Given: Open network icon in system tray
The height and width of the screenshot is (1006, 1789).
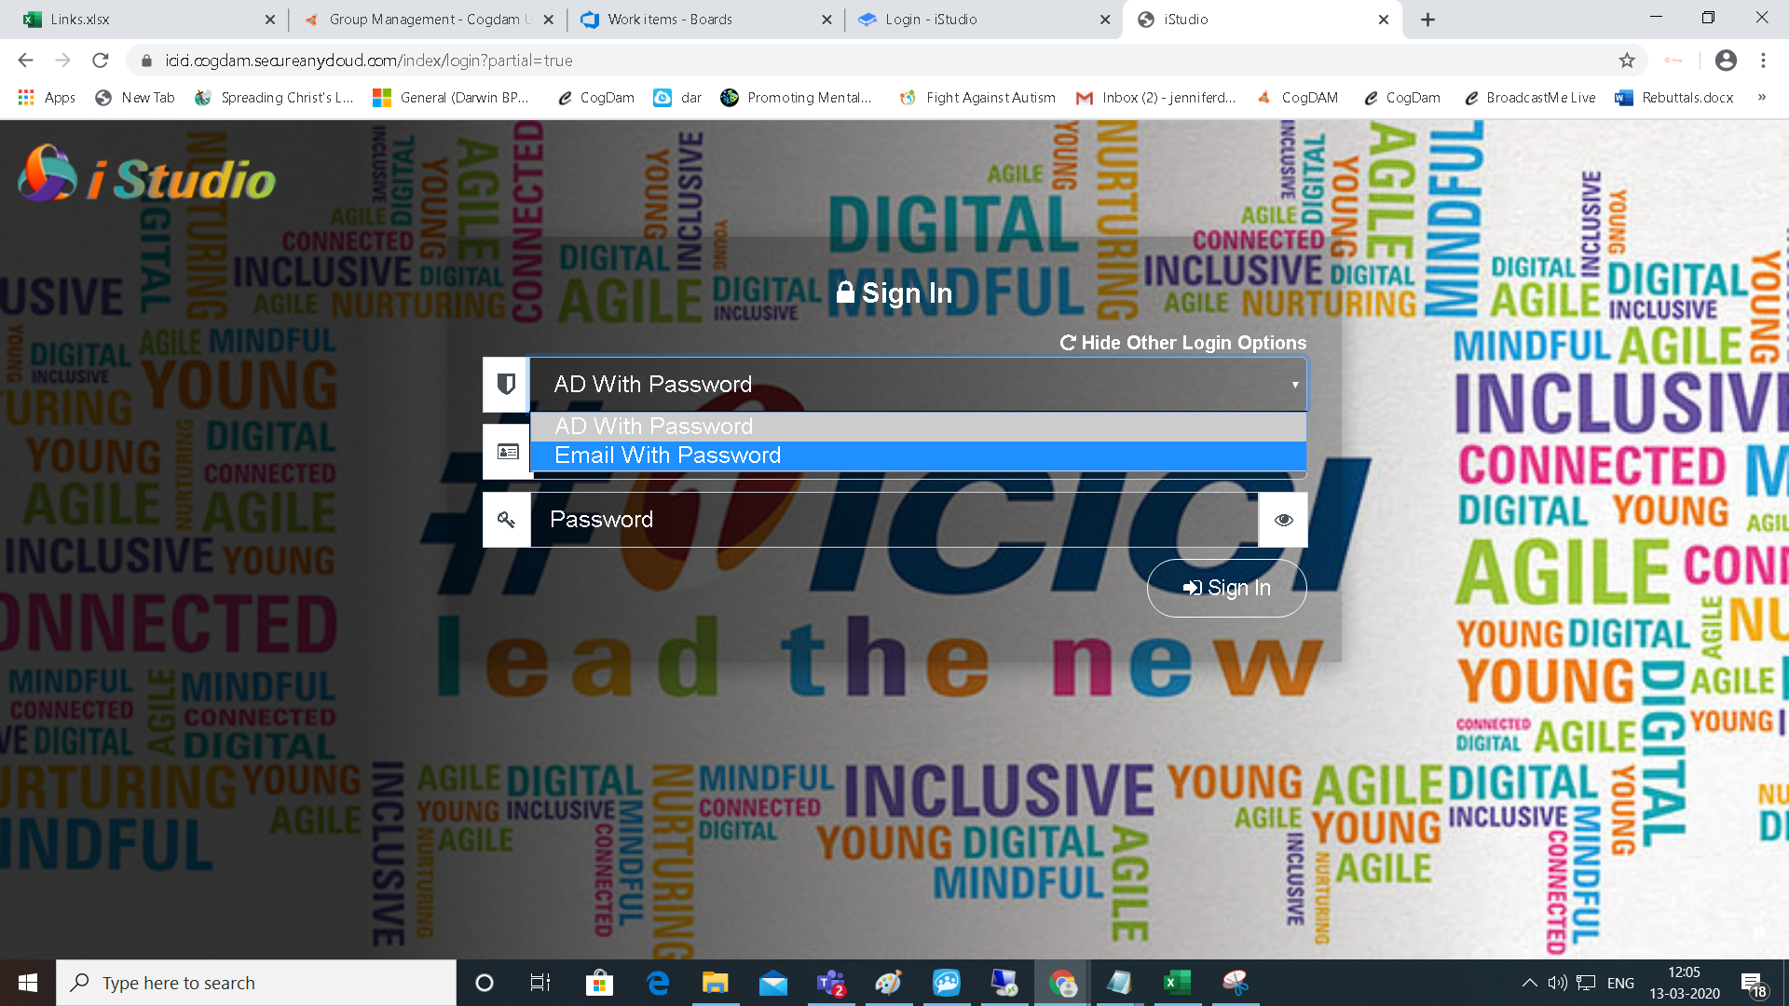Looking at the screenshot, I should (1586, 983).
